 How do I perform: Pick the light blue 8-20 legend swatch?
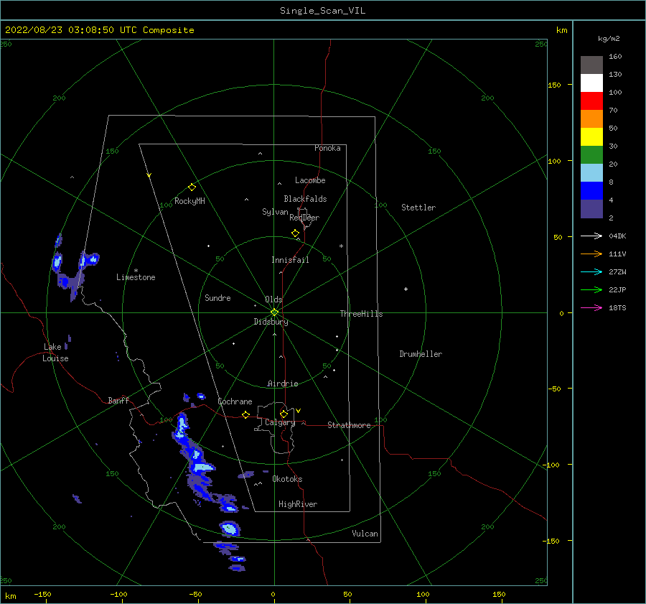591,173
